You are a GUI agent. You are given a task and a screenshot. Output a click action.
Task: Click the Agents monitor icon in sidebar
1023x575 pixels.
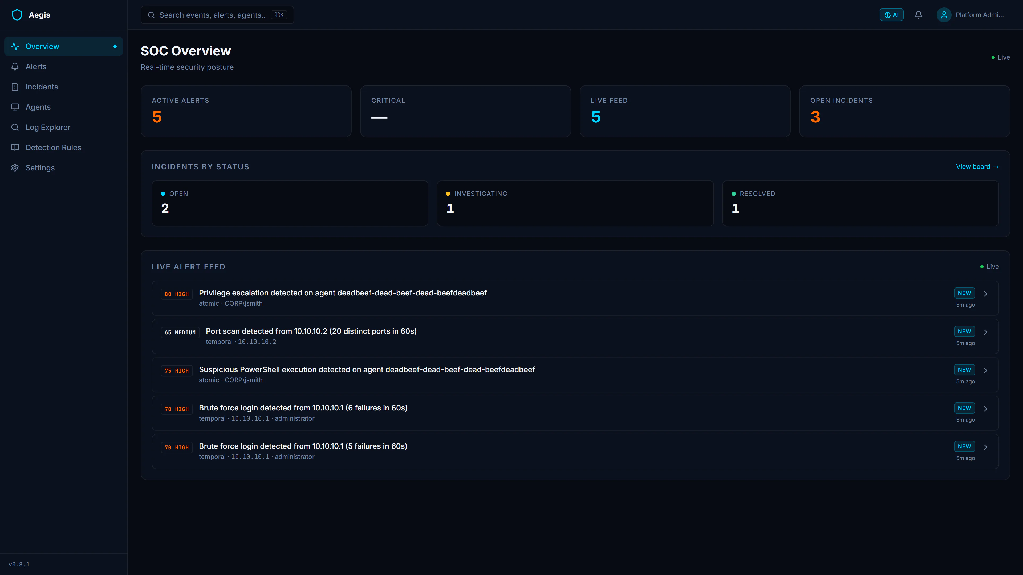15,107
